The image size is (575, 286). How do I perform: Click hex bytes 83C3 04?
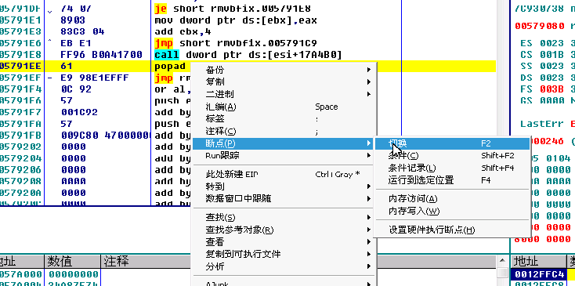(82, 31)
